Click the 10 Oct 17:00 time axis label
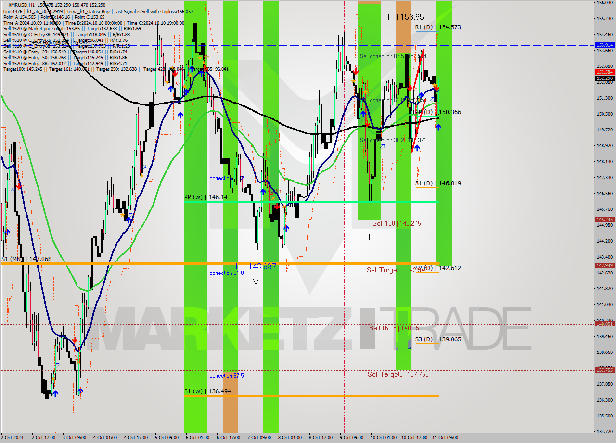The width and height of the screenshot is (616, 443). tap(414, 438)
